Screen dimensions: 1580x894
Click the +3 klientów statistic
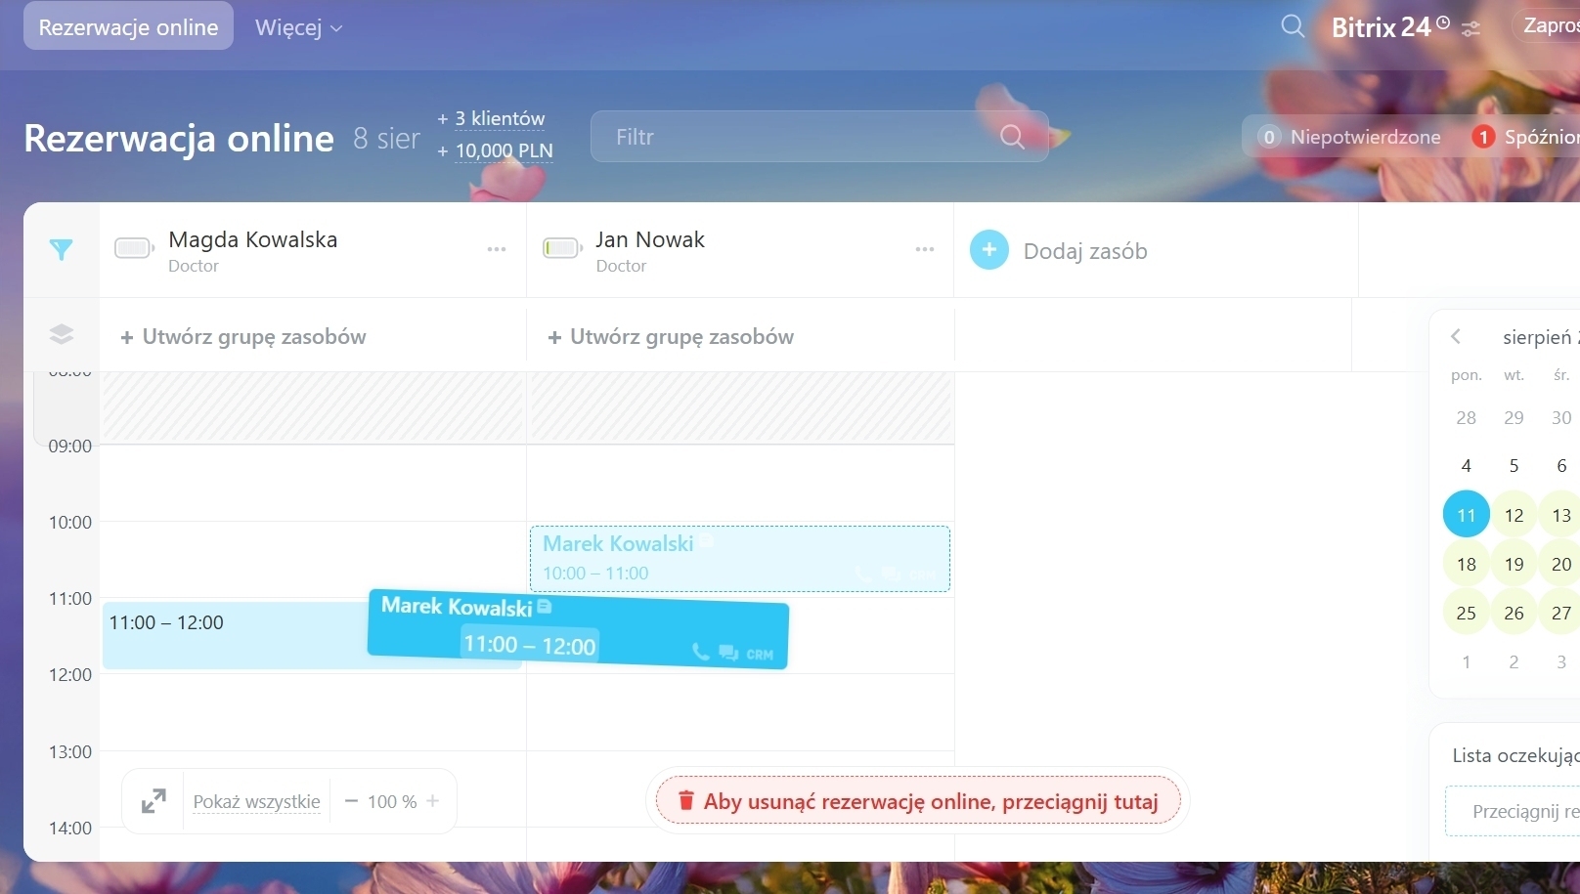point(491,118)
